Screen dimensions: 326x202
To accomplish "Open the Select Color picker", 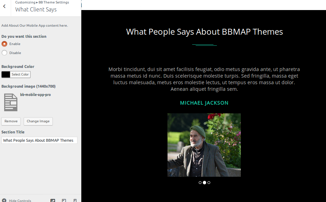I will pos(20,74).
